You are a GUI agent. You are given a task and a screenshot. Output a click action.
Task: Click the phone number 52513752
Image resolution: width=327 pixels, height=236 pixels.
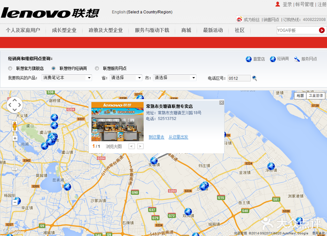[x=167, y=119]
